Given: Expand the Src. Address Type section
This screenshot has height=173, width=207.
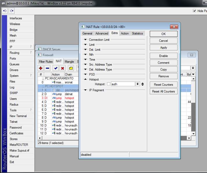Looking at the screenshot, I should coord(85,64).
